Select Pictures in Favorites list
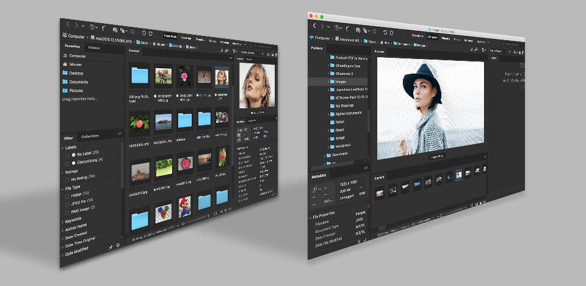 pos(76,91)
